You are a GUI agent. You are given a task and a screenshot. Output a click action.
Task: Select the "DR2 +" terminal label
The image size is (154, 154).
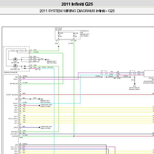tap(16, 112)
